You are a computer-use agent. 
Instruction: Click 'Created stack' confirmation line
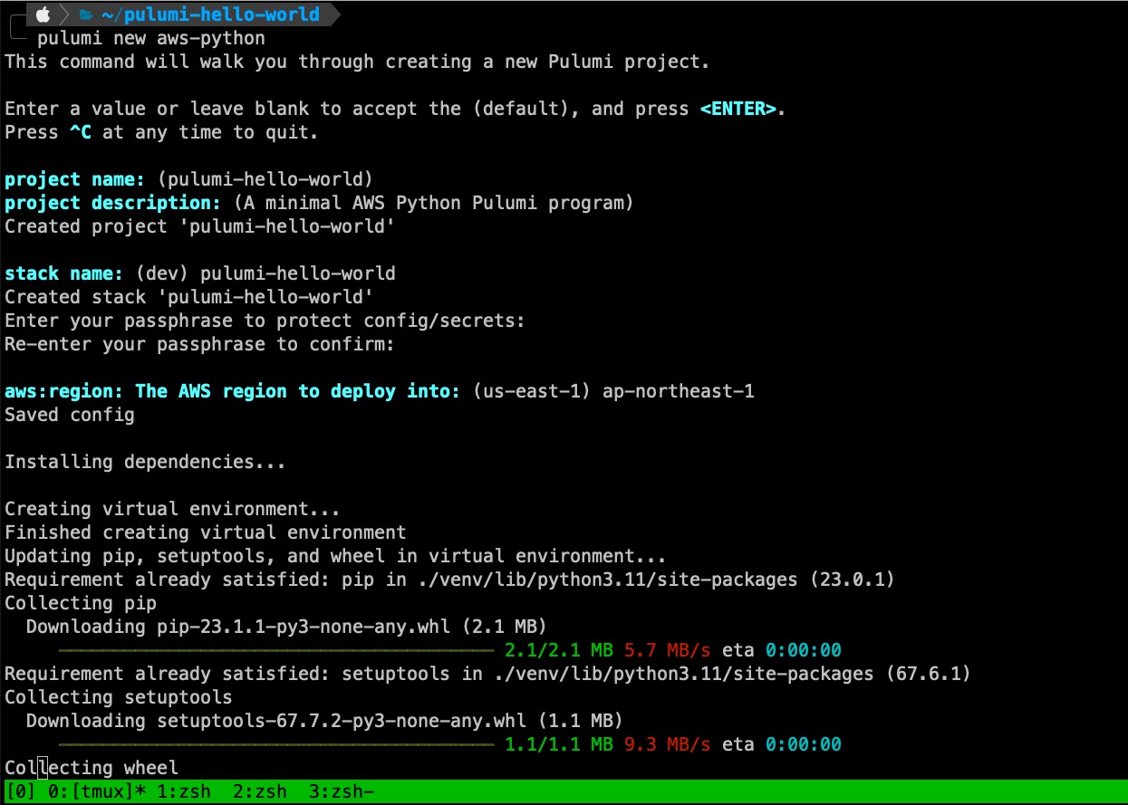coord(189,297)
